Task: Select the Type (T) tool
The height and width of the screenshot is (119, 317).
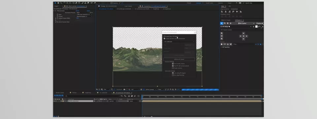Action: [79, 3]
